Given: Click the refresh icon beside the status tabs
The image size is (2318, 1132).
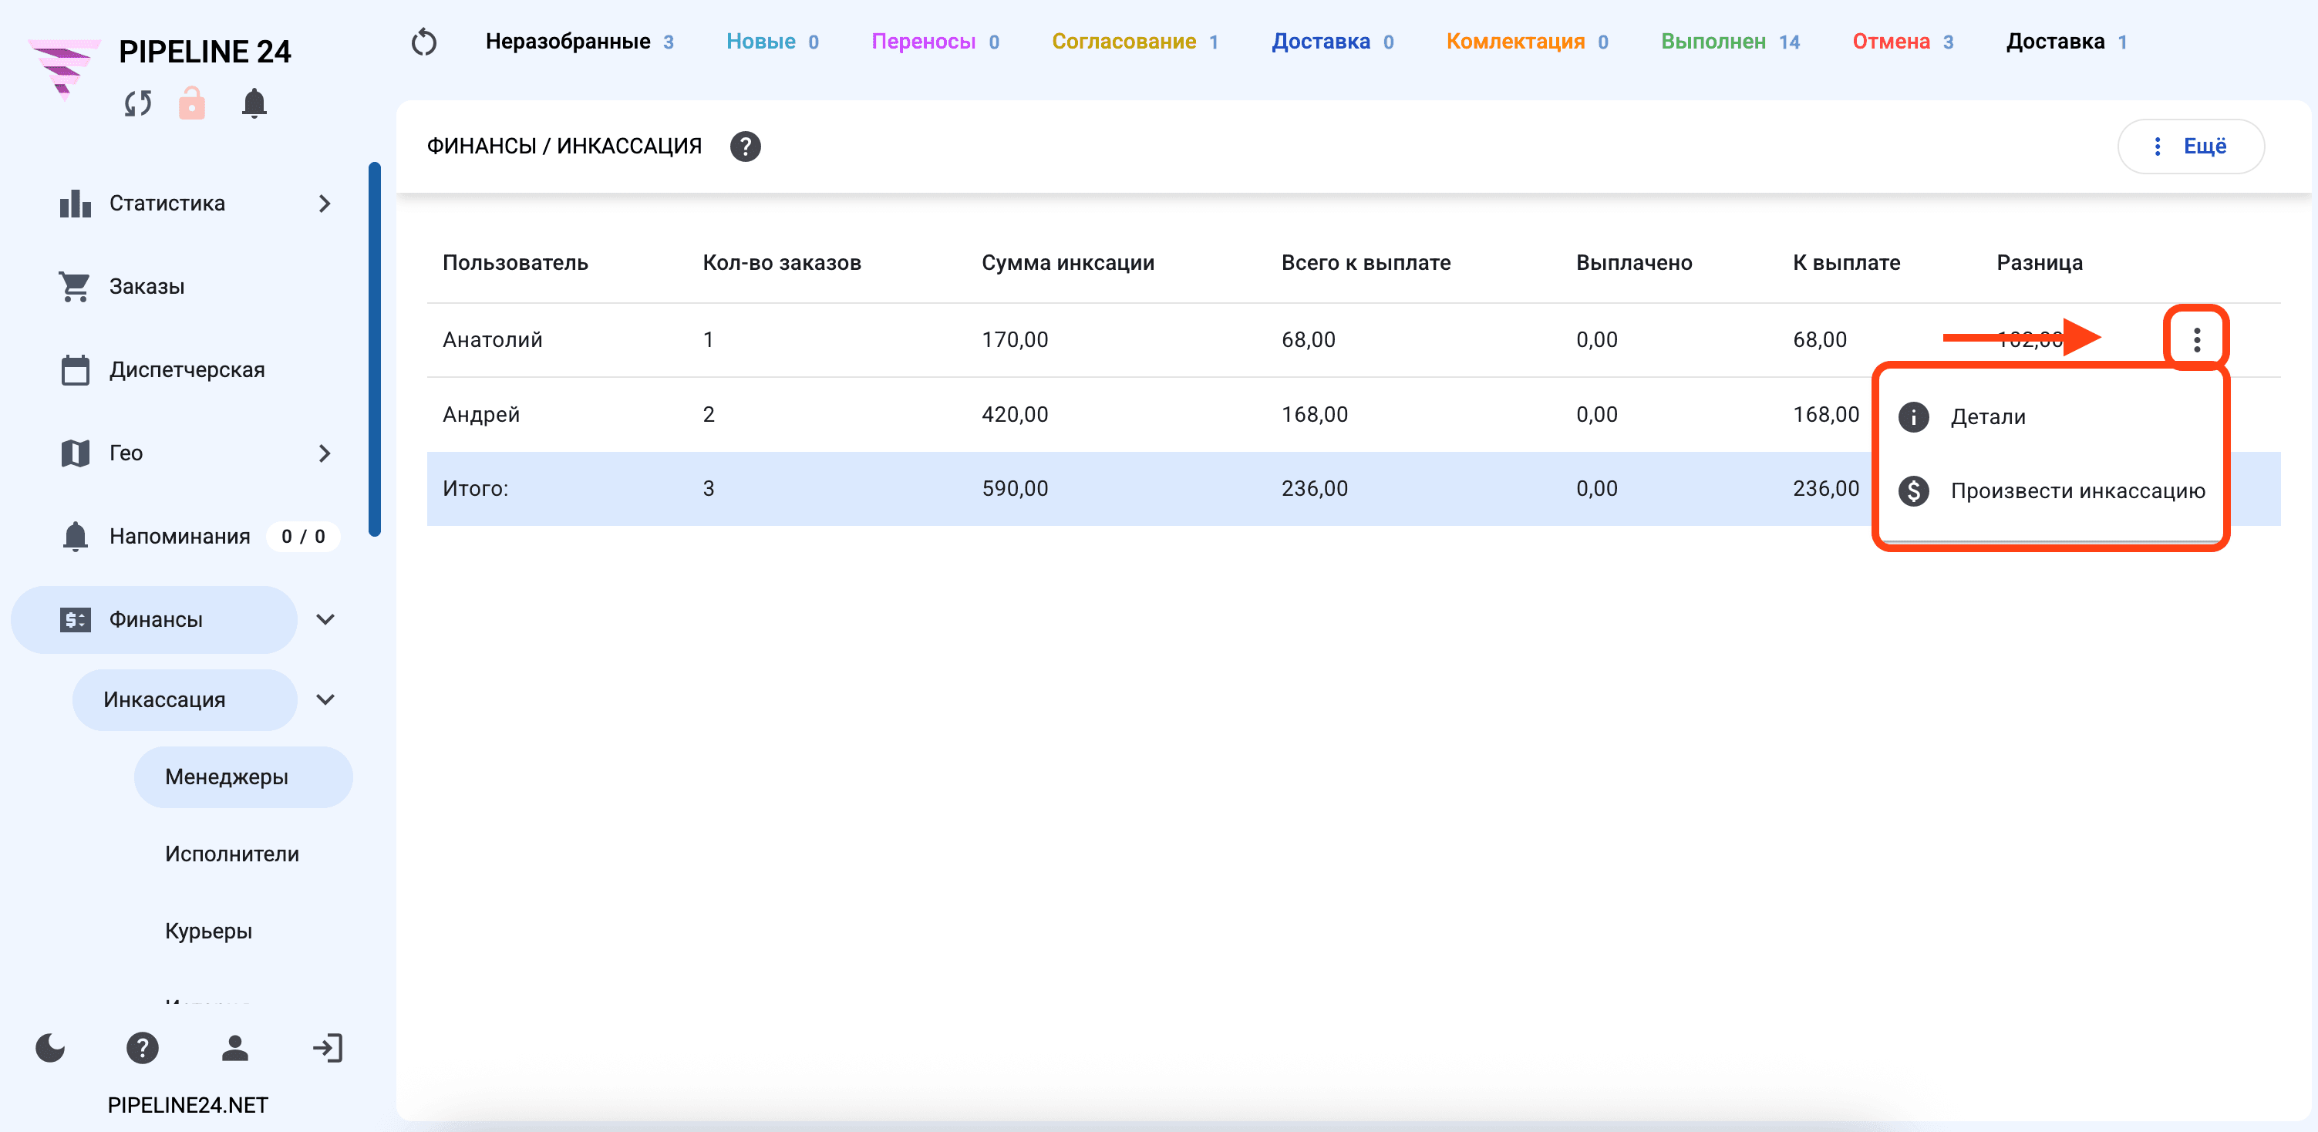Looking at the screenshot, I should 424,42.
